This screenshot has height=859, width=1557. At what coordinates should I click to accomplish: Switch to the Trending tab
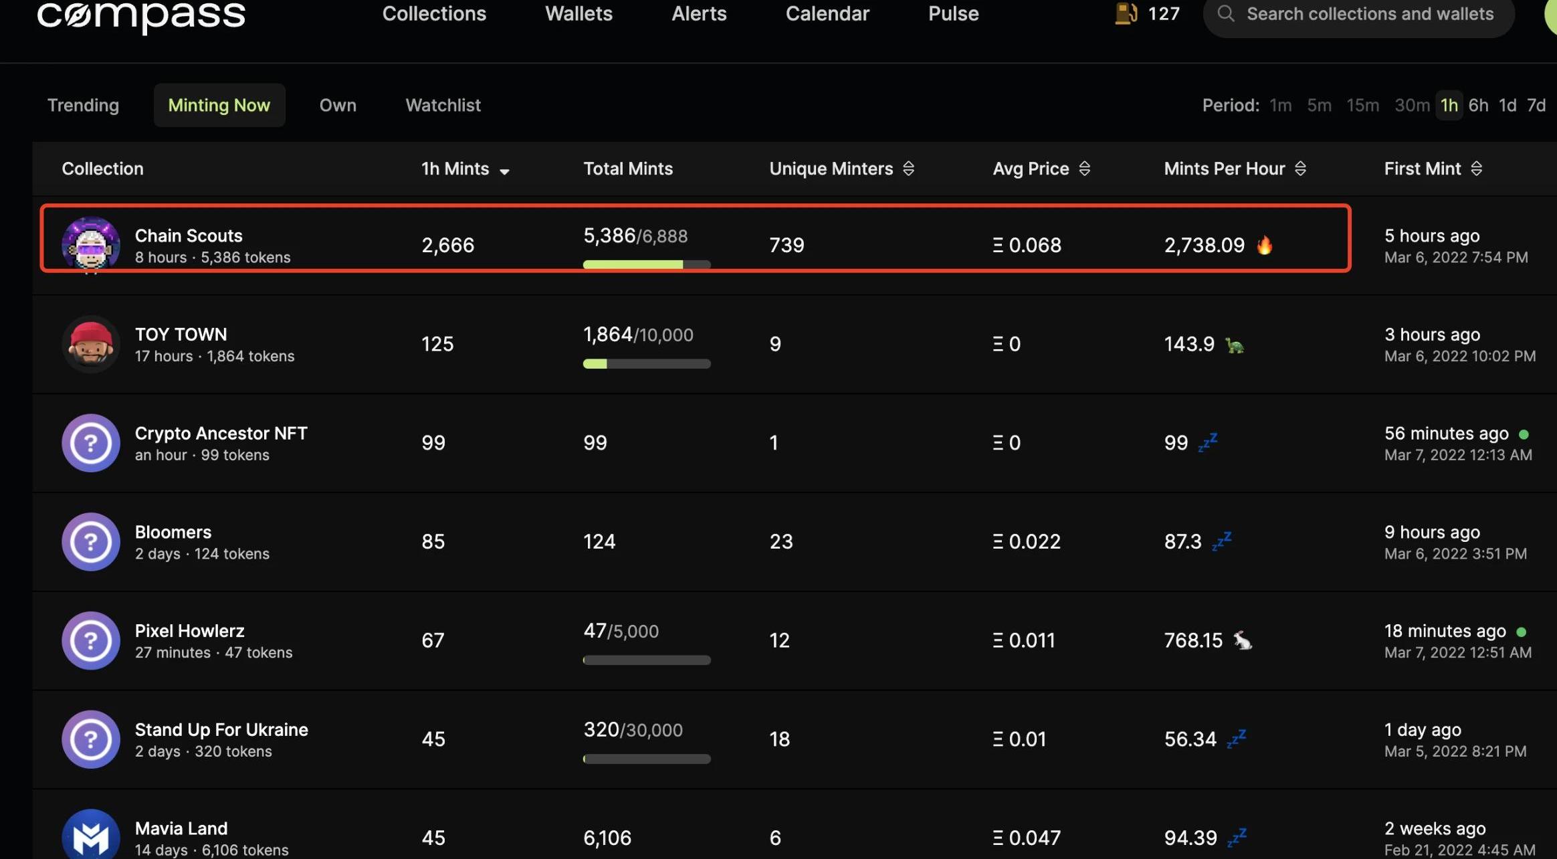[x=83, y=105]
